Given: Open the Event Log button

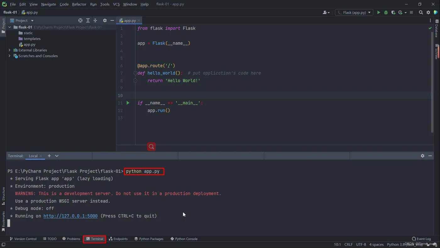Looking at the screenshot, I should tap(421, 239).
